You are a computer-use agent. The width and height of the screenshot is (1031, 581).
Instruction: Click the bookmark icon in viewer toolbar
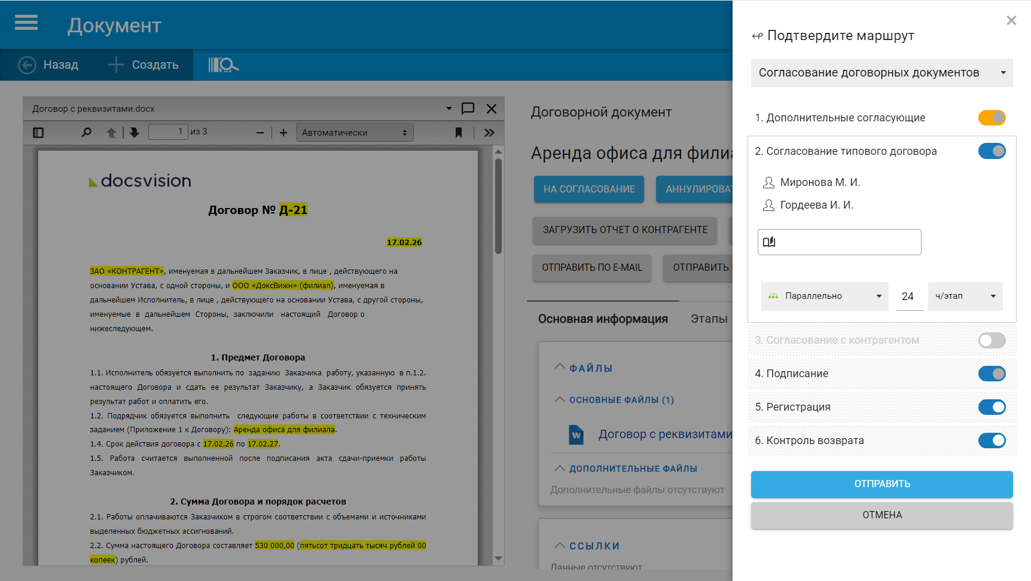click(x=459, y=133)
